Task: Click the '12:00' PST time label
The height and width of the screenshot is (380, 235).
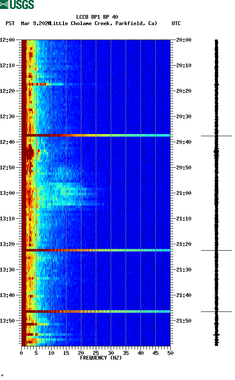Action: pos(7,40)
